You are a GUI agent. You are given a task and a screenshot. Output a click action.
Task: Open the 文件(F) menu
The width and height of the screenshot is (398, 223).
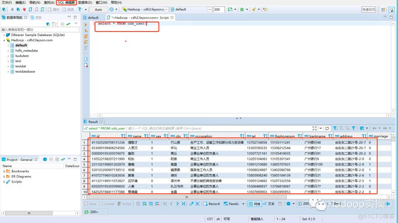click(7, 3)
